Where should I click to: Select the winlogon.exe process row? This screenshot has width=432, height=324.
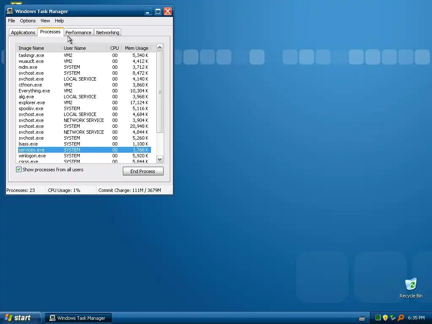coord(84,156)
